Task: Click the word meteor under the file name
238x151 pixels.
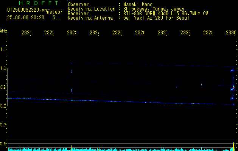Action: pyautogui.click(x=55, y=12)
